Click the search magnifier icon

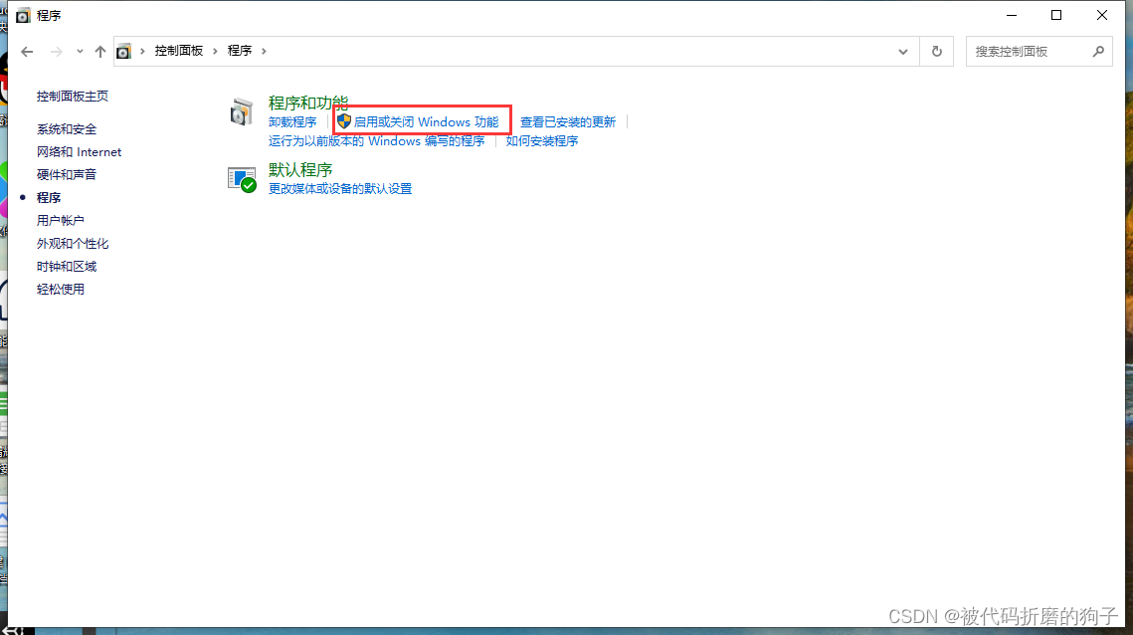[x=1098, y=52]
